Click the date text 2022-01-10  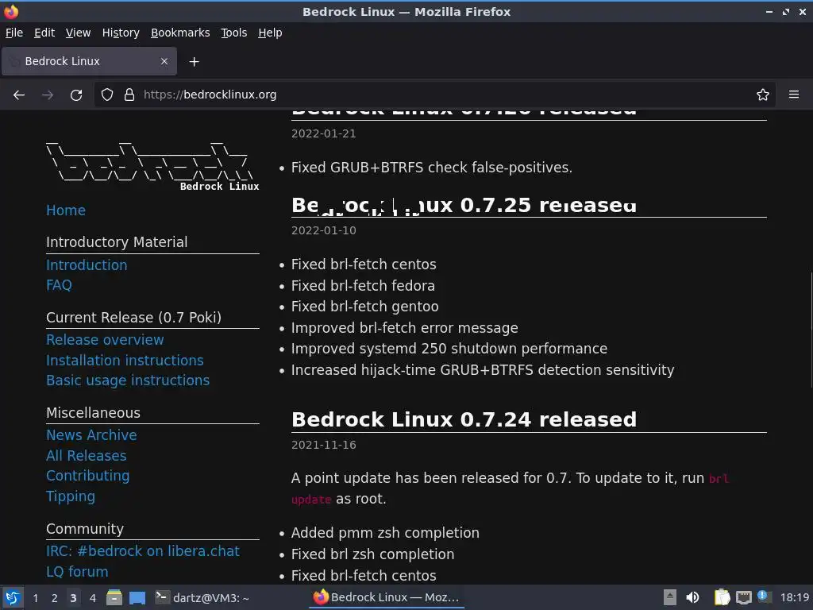(324, 230)
